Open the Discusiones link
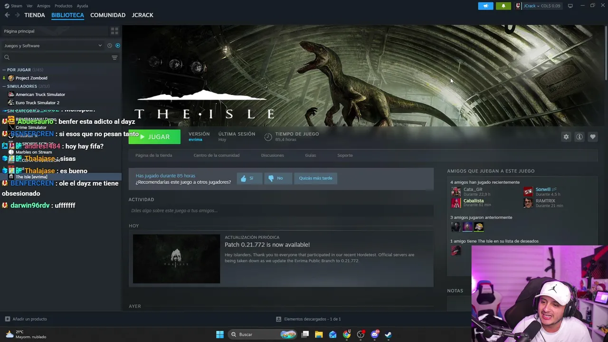 coord(273,155)
